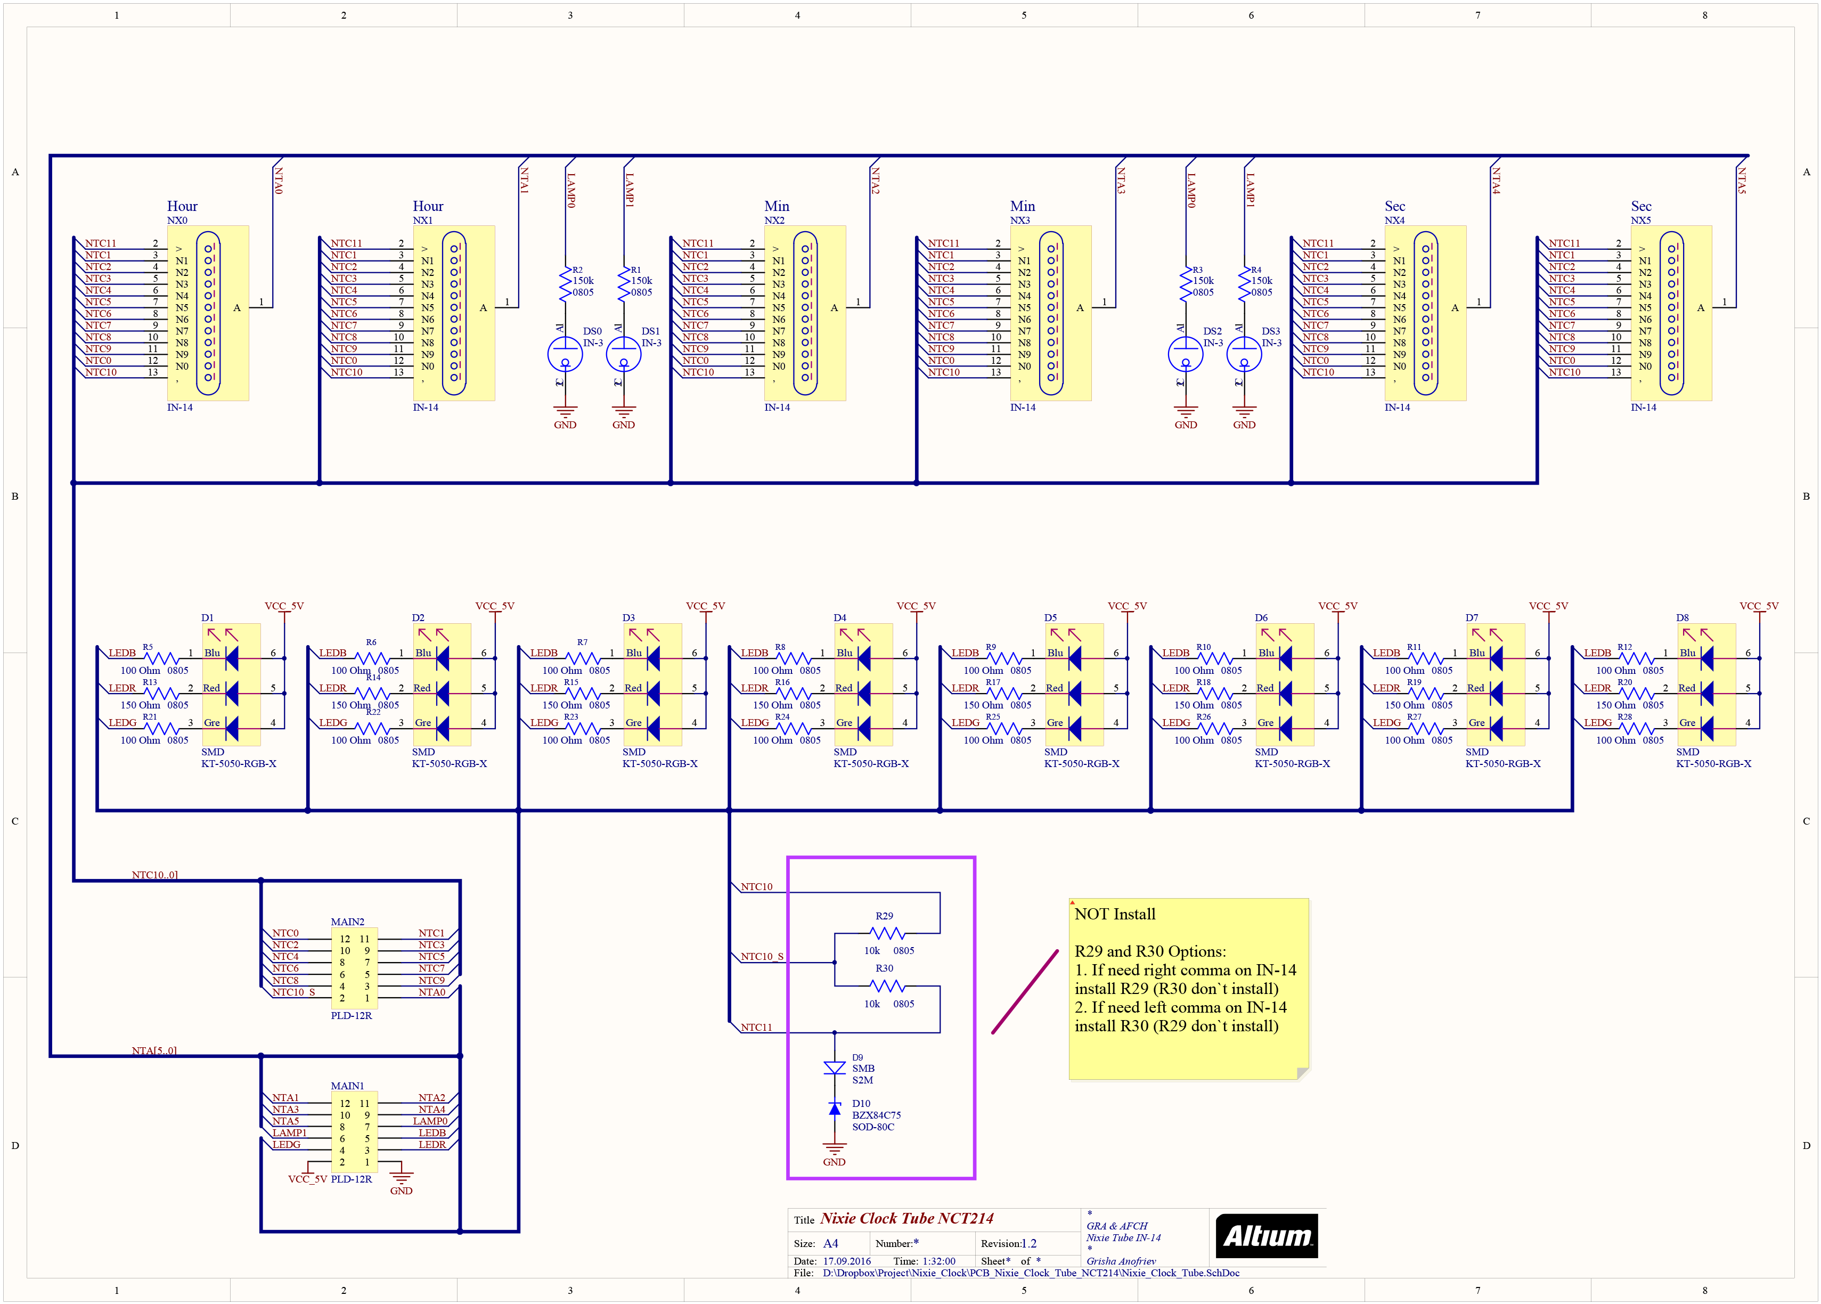The height and width of the screenshot is (1304, 1821).
Task: Select the MAIN1 PLD-12R connector
Action: click(354, 1131)
